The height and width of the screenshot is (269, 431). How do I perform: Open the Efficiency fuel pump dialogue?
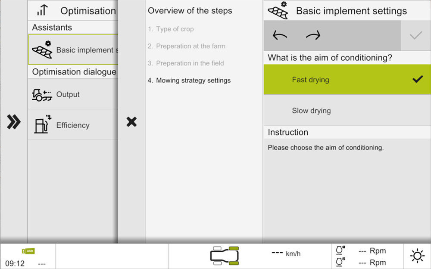point(73,125)
